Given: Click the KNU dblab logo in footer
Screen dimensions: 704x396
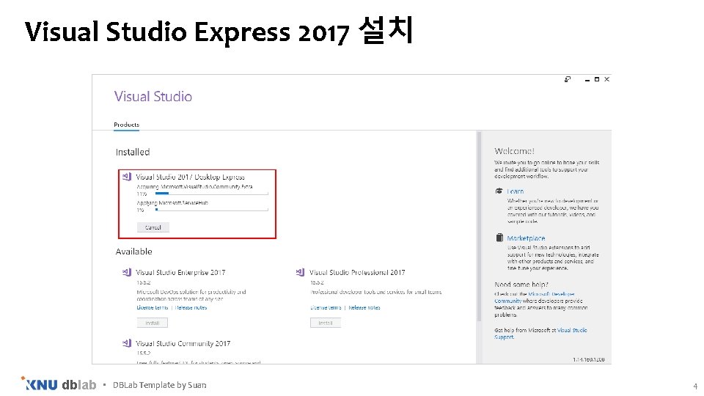Looking at the screenshot, I should click(x=59, y=384).
